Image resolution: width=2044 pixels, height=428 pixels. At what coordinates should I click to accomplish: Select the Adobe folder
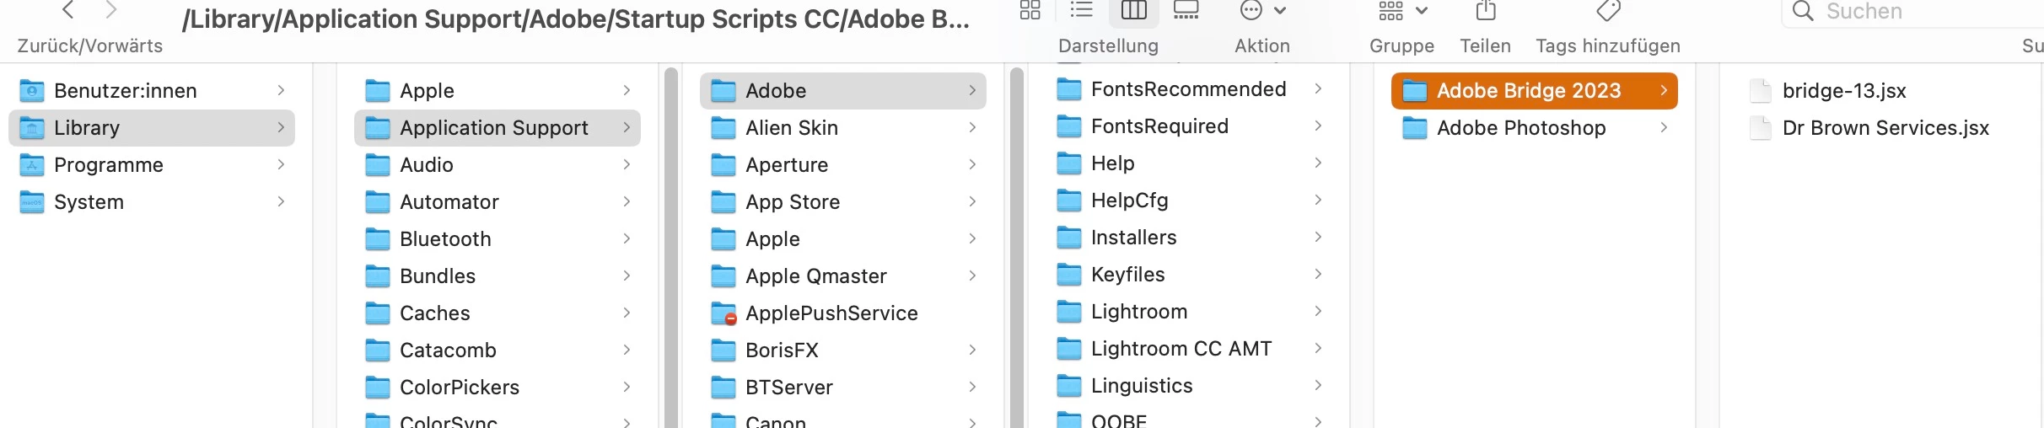pos(843,90)
